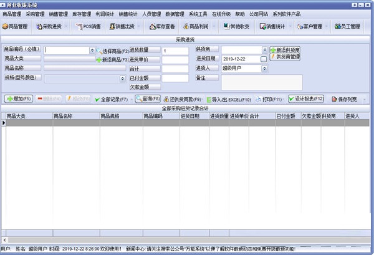Click the 已付金额 input field
The image size is (374, 255).
[x=175, y=78]
